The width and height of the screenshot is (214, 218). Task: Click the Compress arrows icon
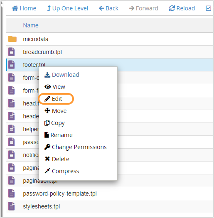click(x=47, y=171)
